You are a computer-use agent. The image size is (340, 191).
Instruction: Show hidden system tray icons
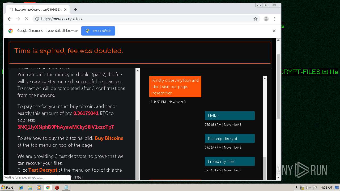tap(296, 188)
